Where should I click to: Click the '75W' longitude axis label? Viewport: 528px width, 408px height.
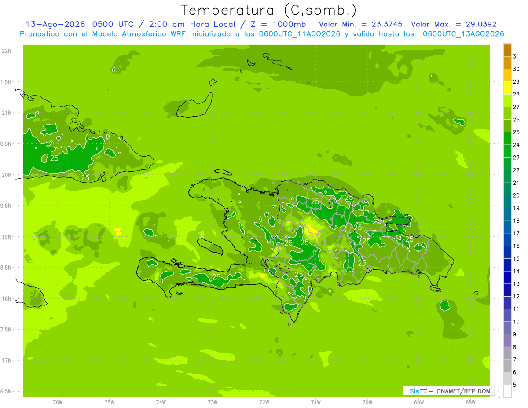(109, 402)
